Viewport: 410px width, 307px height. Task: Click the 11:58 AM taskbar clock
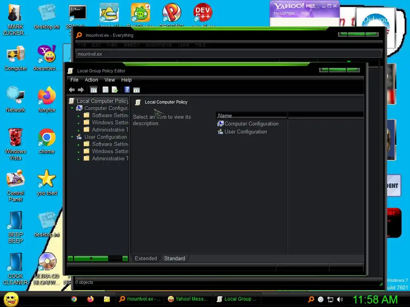click(375, 299)
